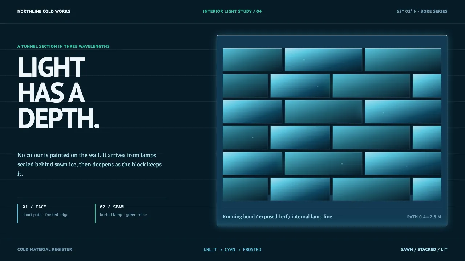Click the buried lamp · green trace description
This screenshot has width=465, height=261.
pos(124,215)
